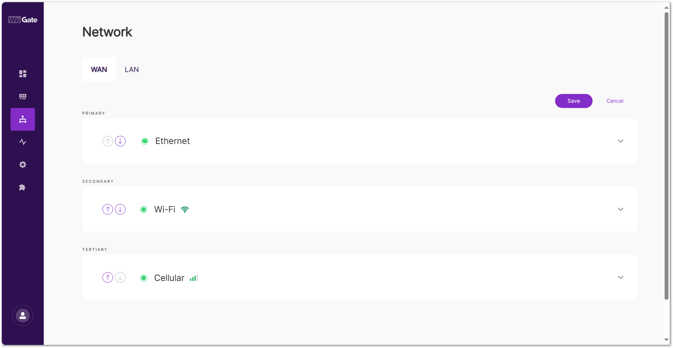The image size is (673, 348).
Task: Open the monitoring activity section in sidebar
Action: [x=22, y=142]
